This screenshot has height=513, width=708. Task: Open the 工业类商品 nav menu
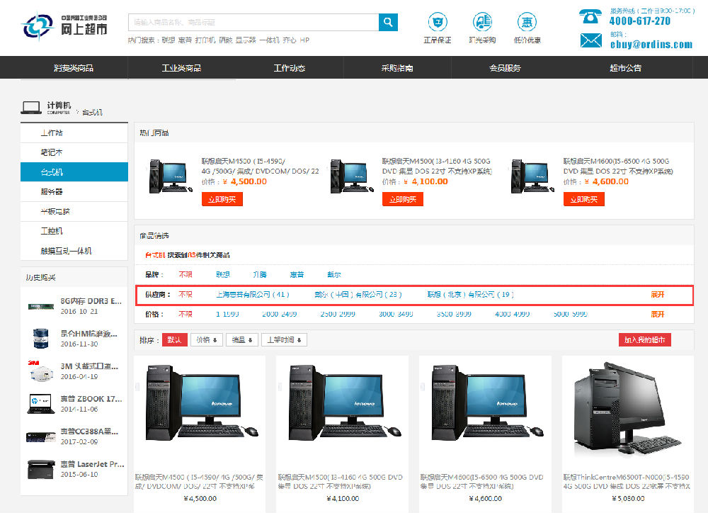tap(181, 68)
